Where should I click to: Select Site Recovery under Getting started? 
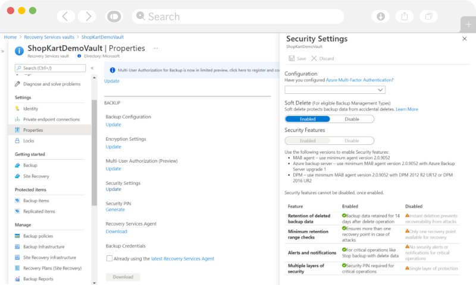(x=36, y=176)
